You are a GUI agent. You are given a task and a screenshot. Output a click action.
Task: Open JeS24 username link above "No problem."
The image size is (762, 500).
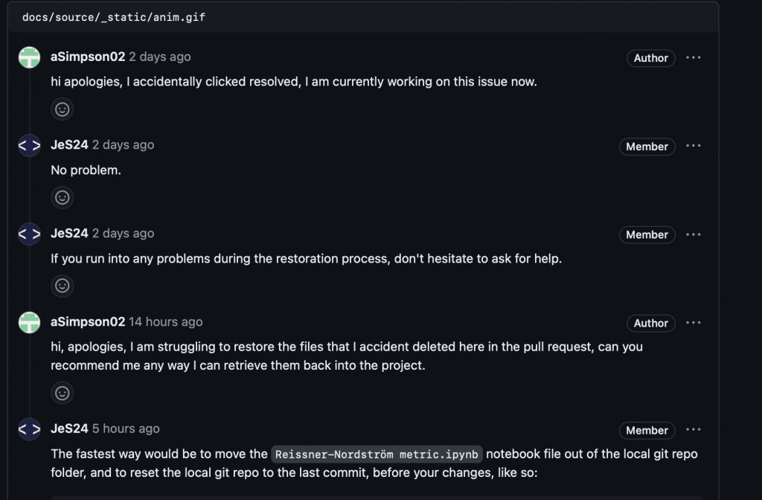point(69,145)
